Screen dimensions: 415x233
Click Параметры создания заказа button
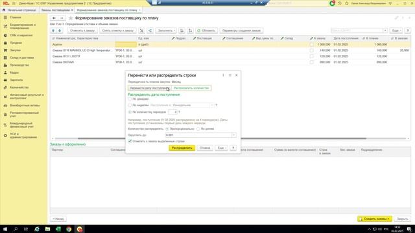point(241,30)
